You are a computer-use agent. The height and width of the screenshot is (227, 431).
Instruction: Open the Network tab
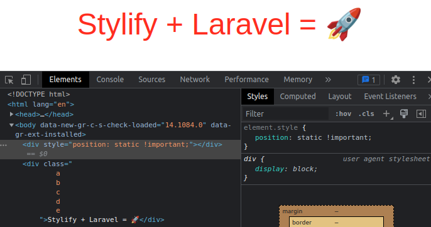tap(195, 80)
